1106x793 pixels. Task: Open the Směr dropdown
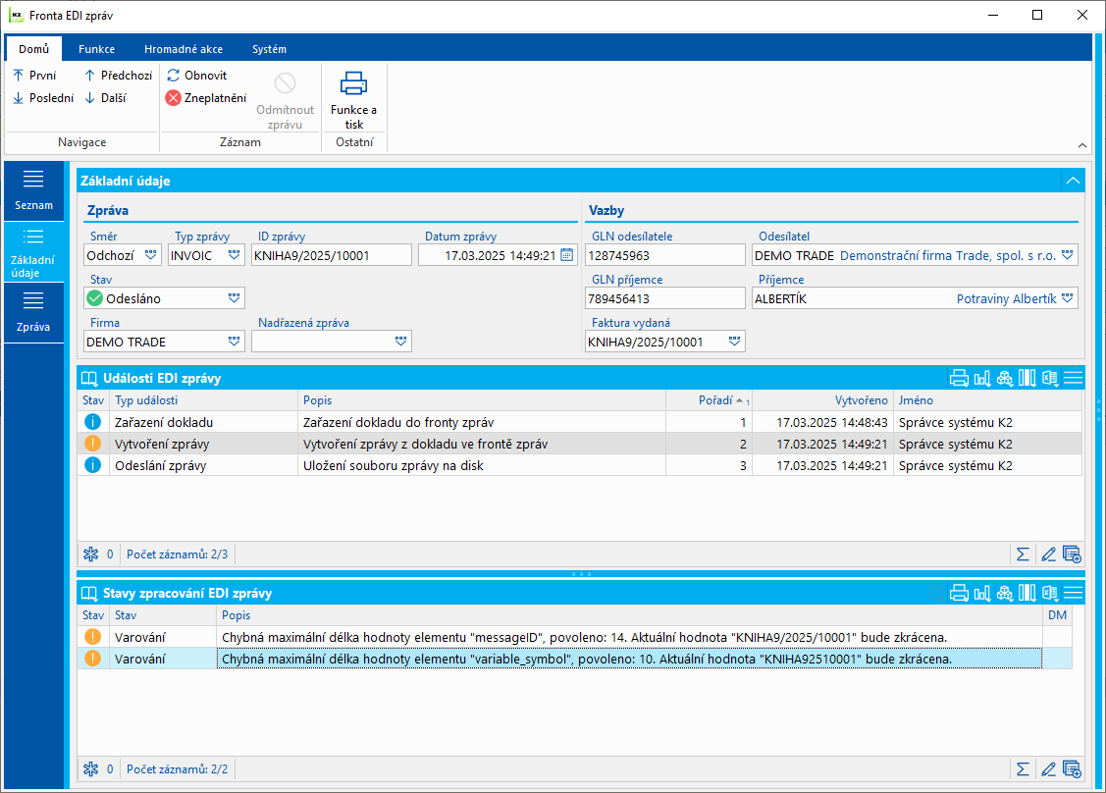click(x=150, y=255)
